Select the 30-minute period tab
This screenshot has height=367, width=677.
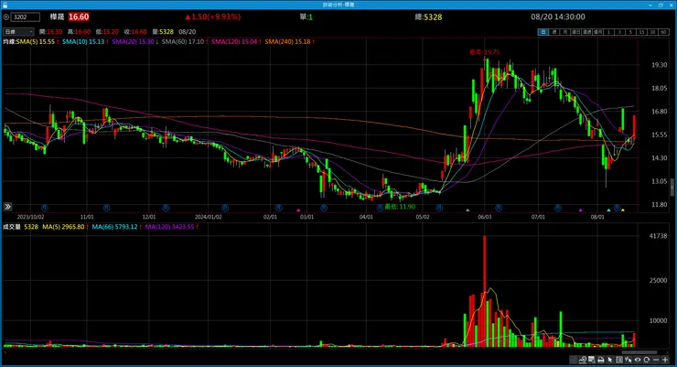point(653,32)
